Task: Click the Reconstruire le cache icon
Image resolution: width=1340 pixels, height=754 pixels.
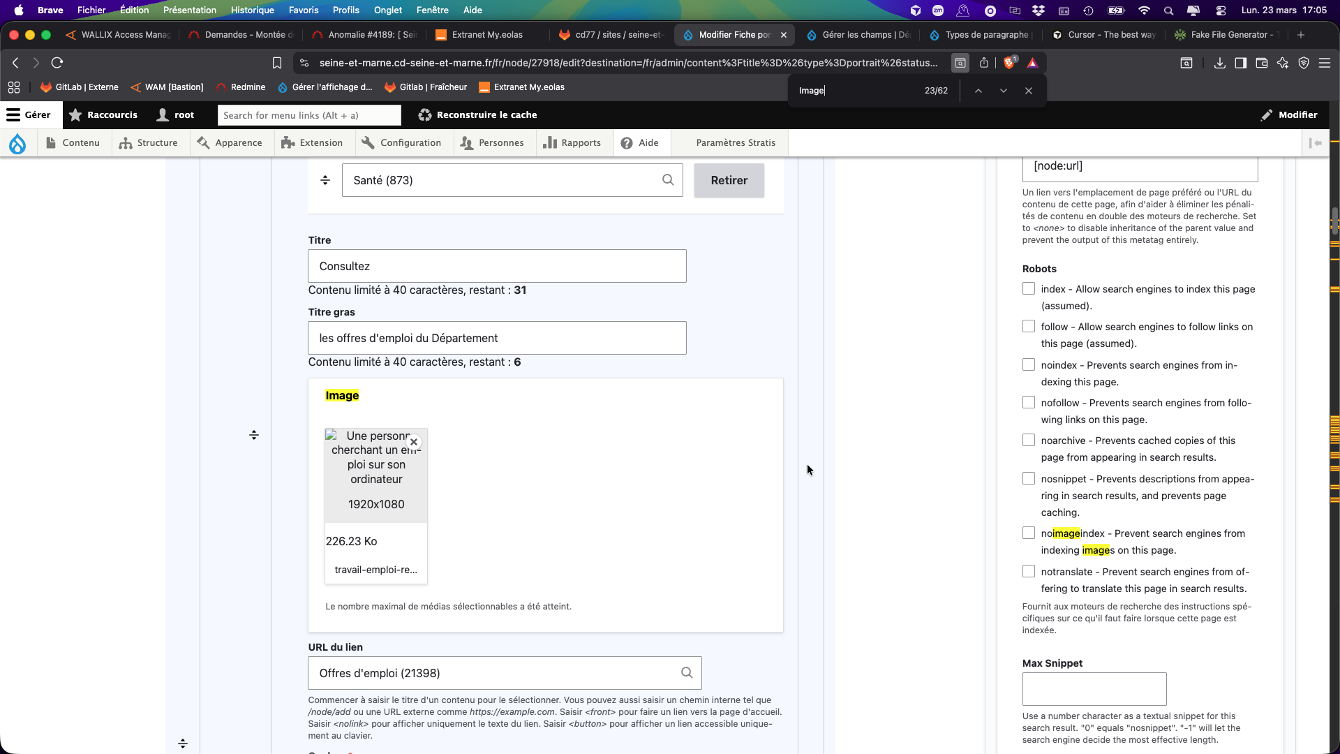Action: point(424,115)
